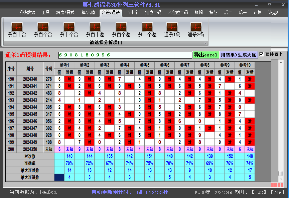The width and height of the screenshot is (289, 198).
Task: Select the row for period 2024349
Action: 130,142
